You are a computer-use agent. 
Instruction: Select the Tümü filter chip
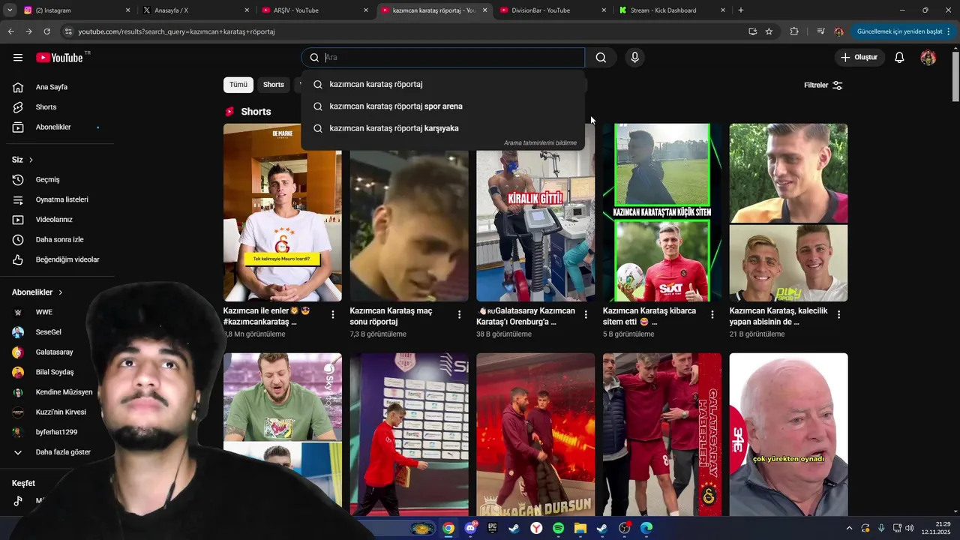pos(238,85)
